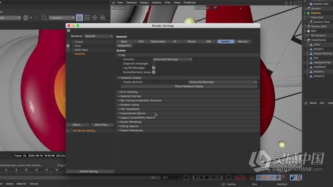This screenshot has width=333, height=187.
Task: Click the point level animation dots icon
Action: [284, 177]
